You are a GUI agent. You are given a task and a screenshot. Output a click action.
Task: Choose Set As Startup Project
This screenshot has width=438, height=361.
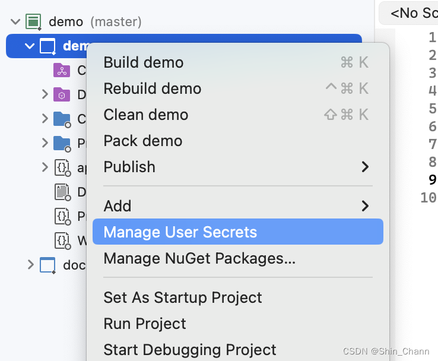pyautogui.click(x=183, y=297)
